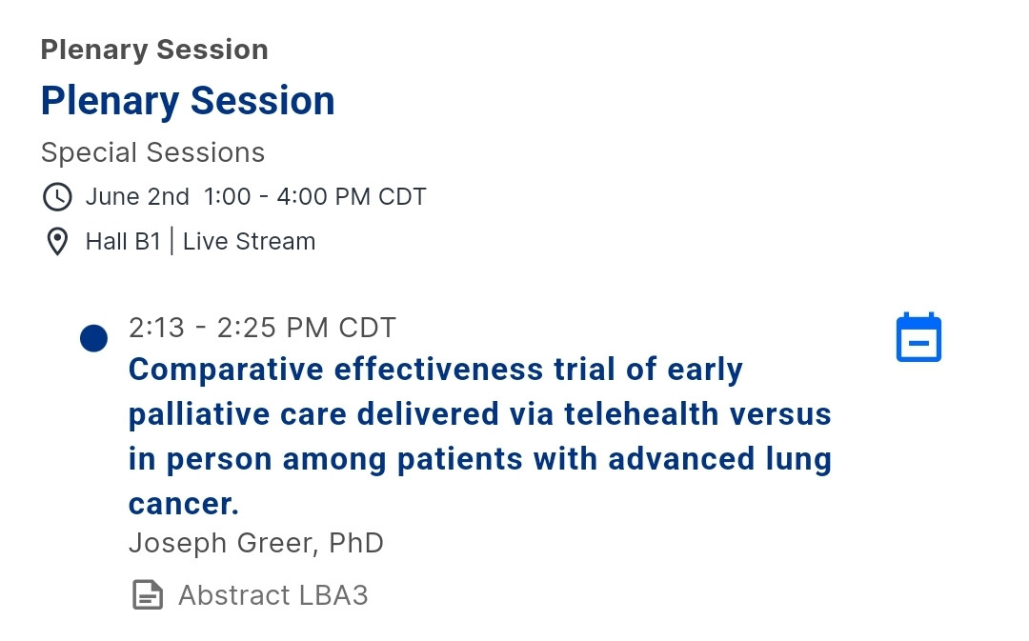Click the pipe separator after Hall B1
The image size is (1029, 641).
tap(171, 242)
